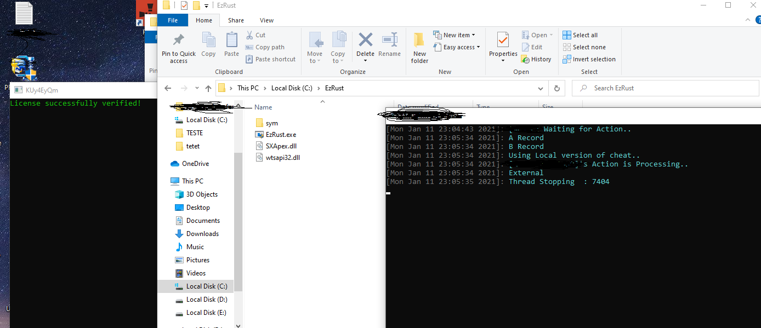This screenshot has height=328, width=761.
Task: Click the Copy icon in Clipboard group
Action: [x=208, y=41]
